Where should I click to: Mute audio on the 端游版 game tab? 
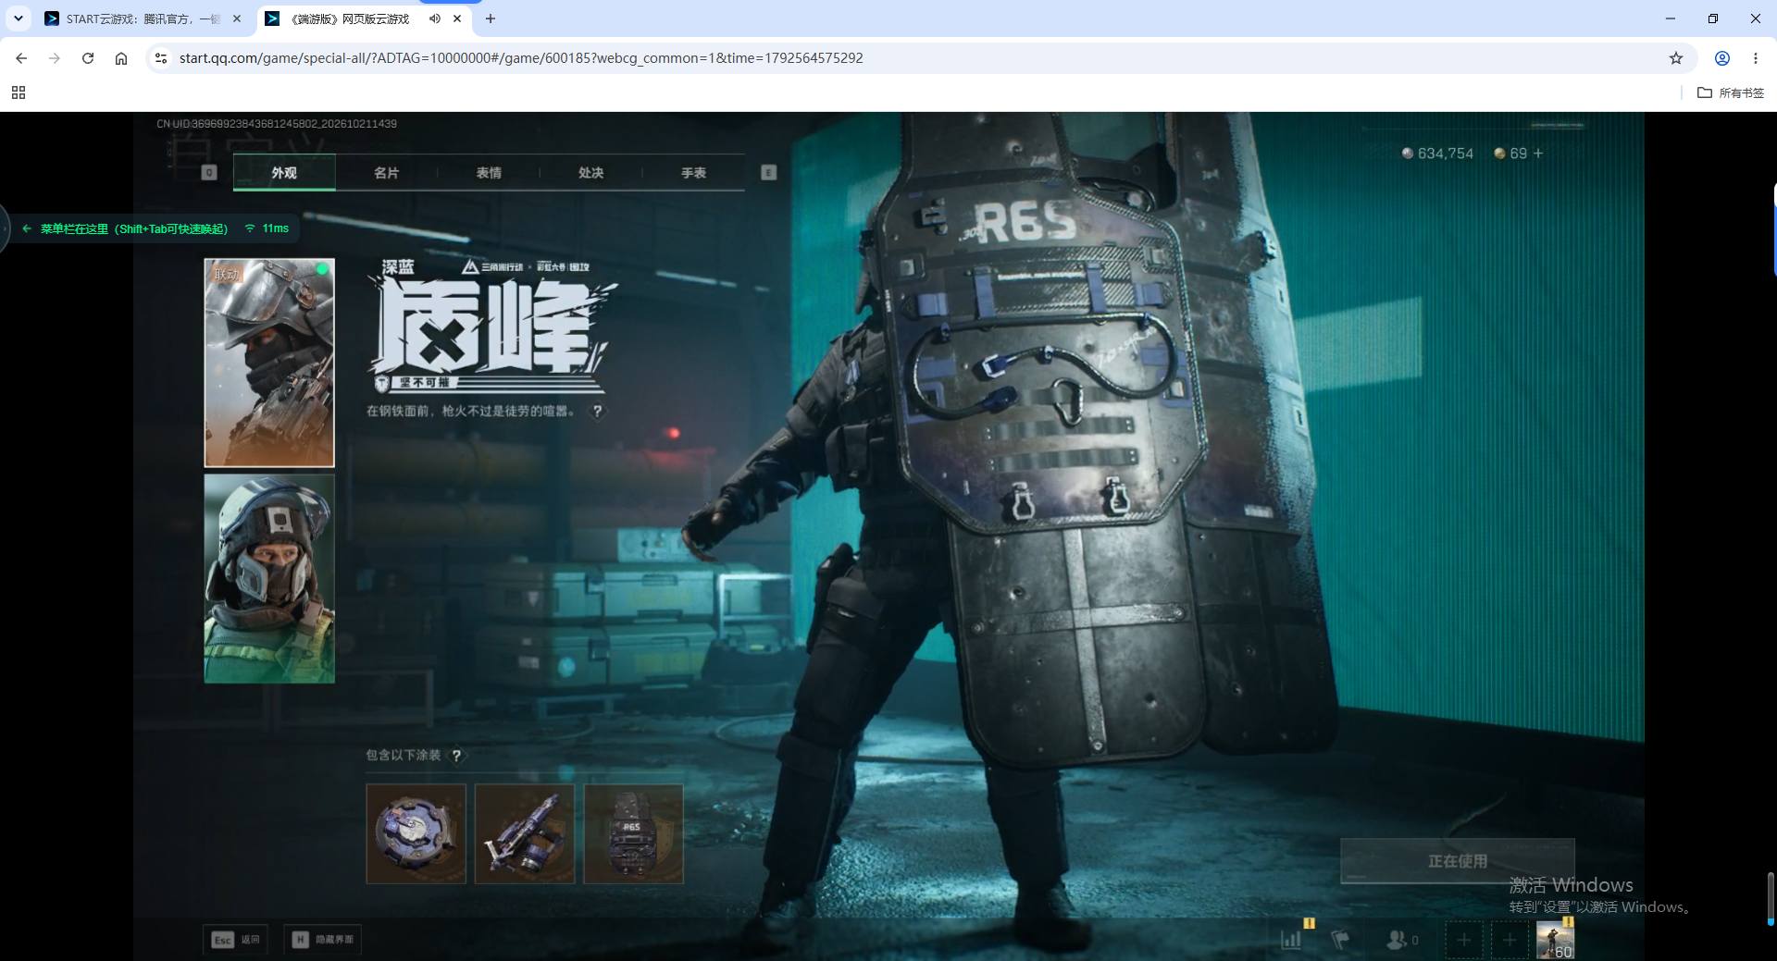coord(434,18)
